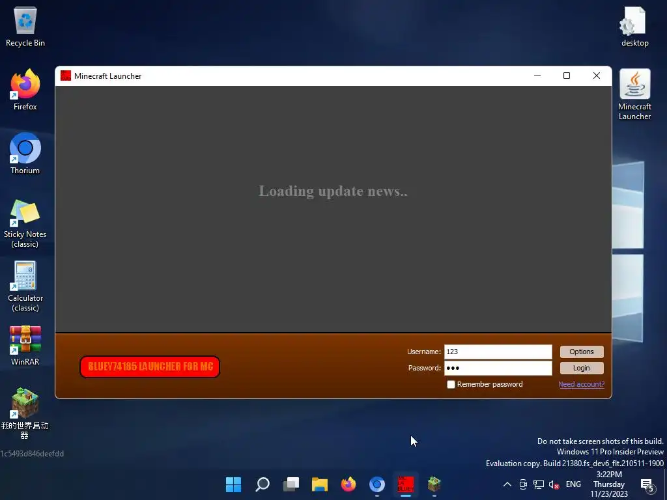Viewport: 667px width, 500px height.
Task: Open the notification center icon
Action: (x=647, y=484)
